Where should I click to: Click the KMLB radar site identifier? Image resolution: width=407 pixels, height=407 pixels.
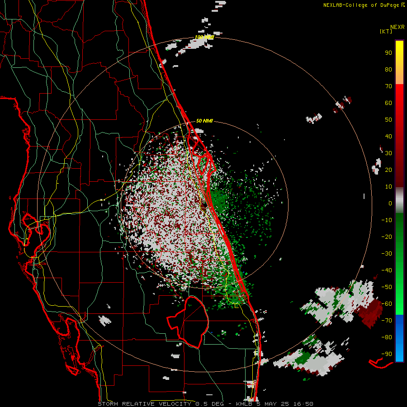245,404
